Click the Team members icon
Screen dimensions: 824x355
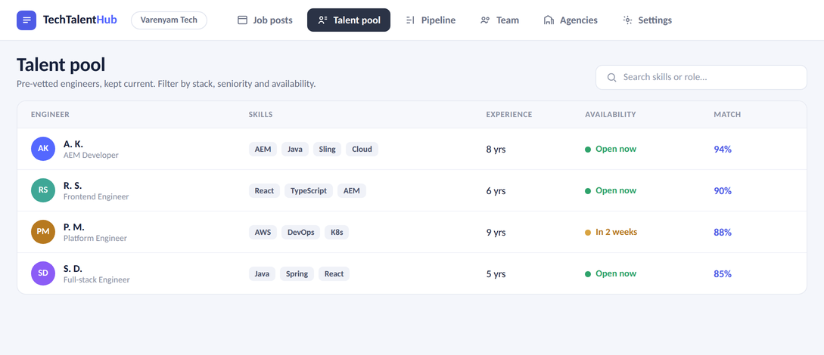click(x=485, y=20)
